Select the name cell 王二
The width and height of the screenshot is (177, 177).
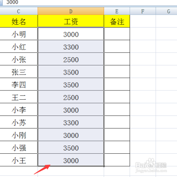tap(19, 97)
